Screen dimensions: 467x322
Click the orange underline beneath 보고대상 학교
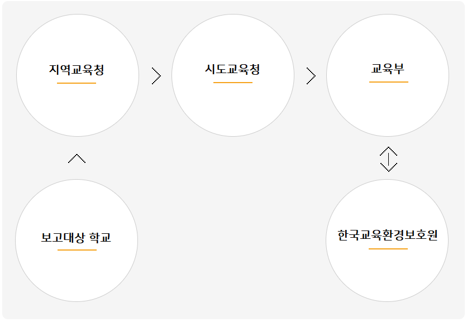[x=77, y=250]
